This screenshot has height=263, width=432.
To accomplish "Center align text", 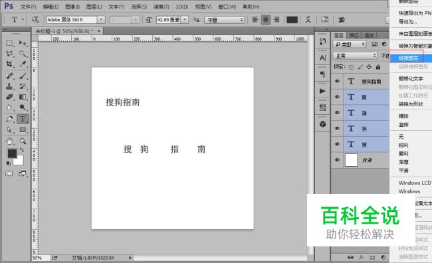I will [266, 19].
